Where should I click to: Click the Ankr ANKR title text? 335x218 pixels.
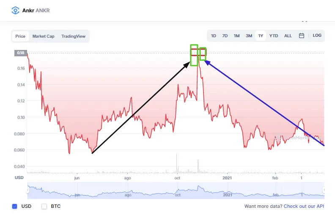[36, 11]
